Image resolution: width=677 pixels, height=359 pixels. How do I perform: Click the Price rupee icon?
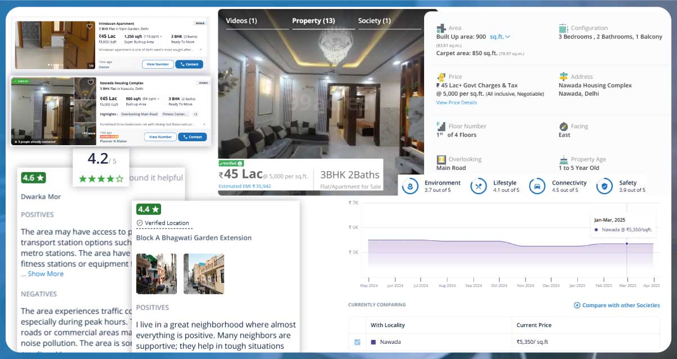(x=440, y=76)
